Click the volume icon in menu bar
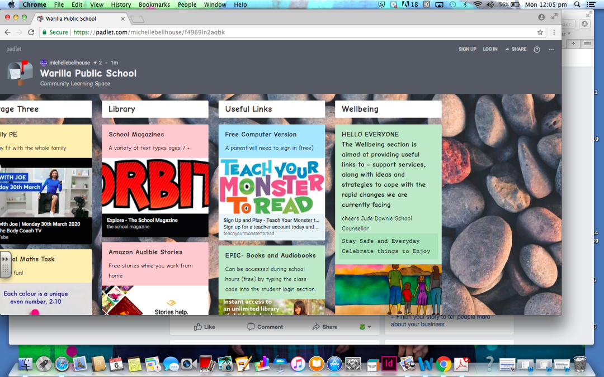This screenshot has height=377, width=604. 490,4
